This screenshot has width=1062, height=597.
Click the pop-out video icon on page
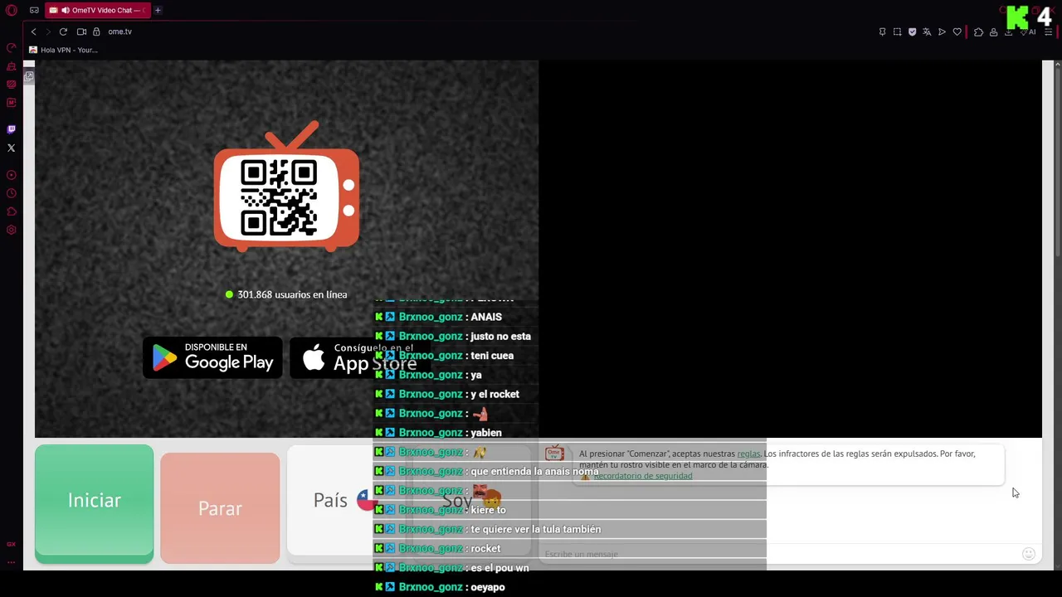[29, 76]
